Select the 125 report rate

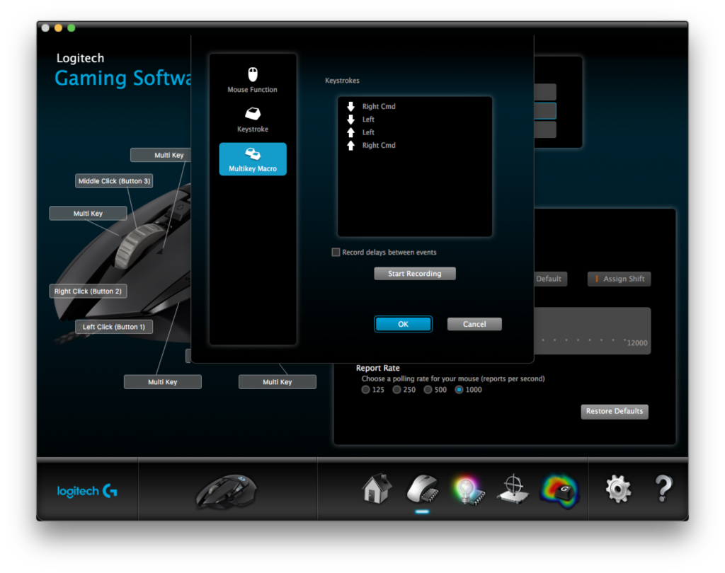366,390
